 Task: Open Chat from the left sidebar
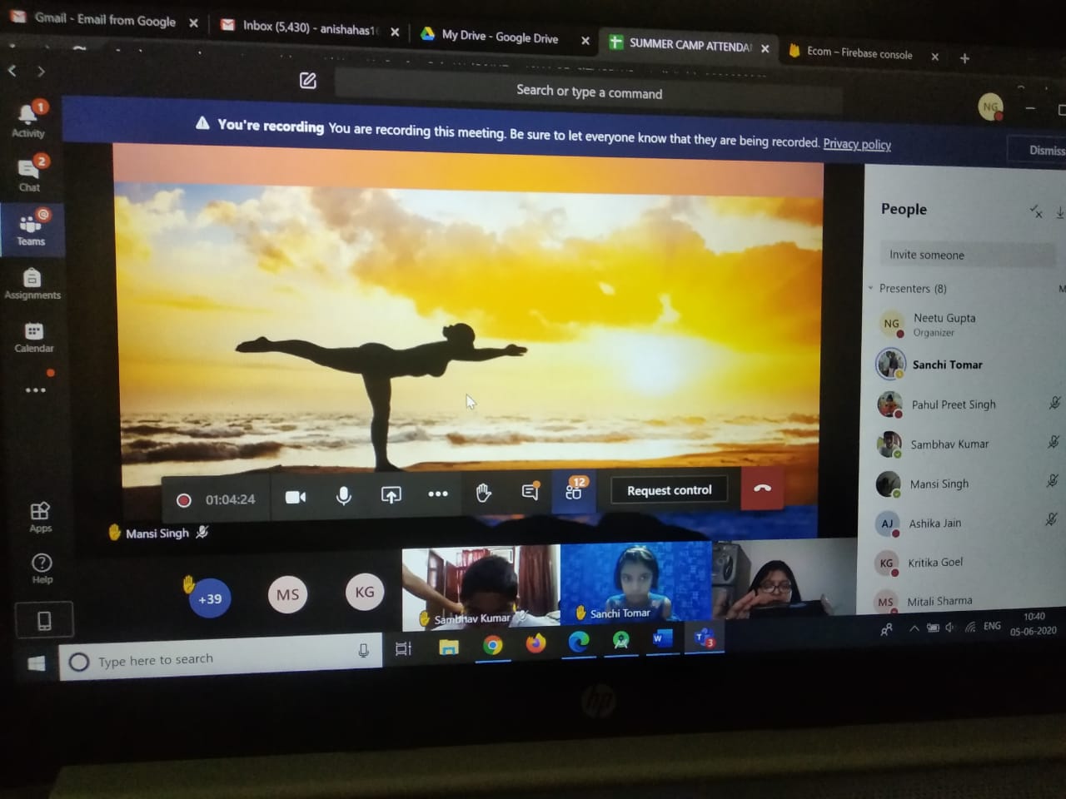pos(29,175)
